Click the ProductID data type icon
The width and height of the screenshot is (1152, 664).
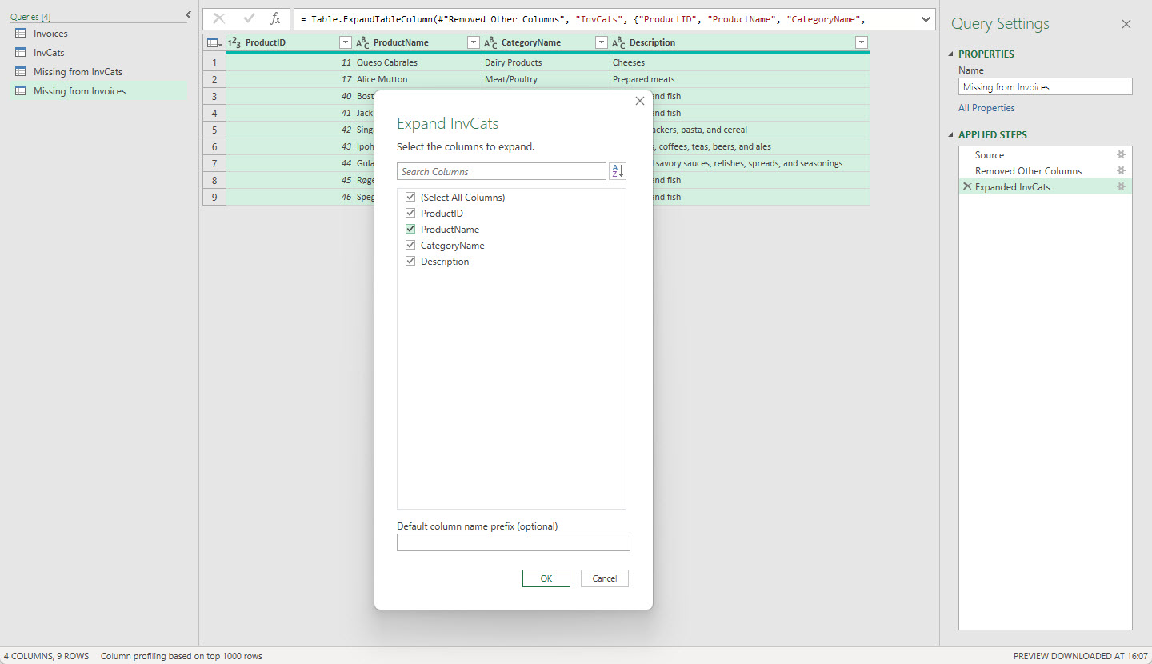pos(234,42)
